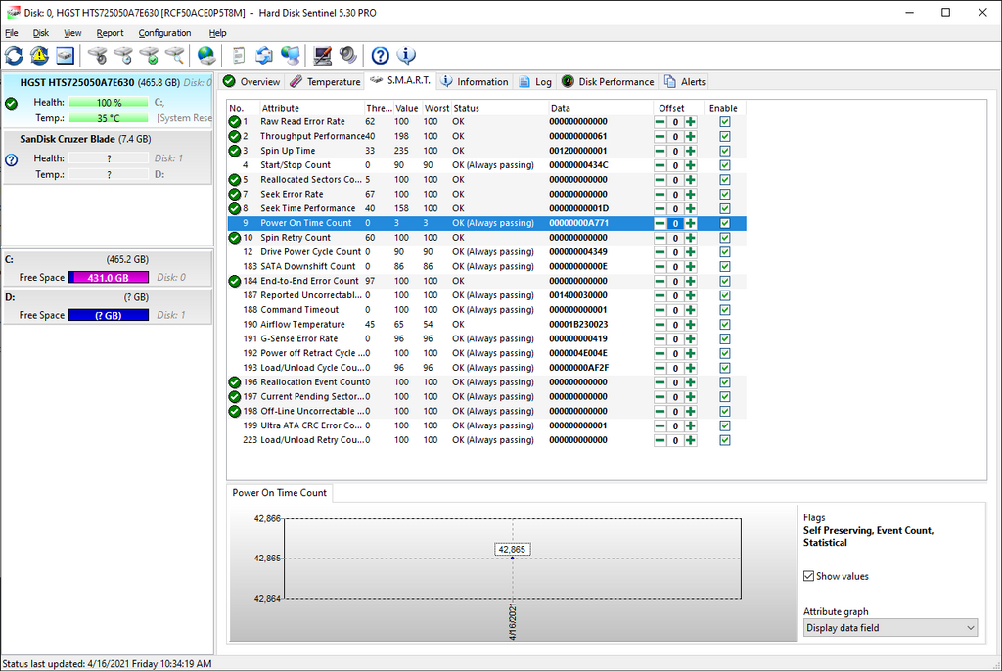Click the blue info bubble icon
The width and height of the screenshot is (1002, 671).
(x=406, y=56)
